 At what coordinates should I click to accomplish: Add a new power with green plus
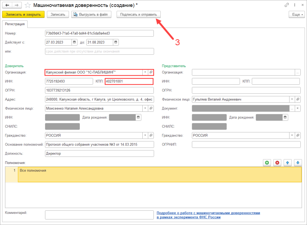tap(267, 163)
